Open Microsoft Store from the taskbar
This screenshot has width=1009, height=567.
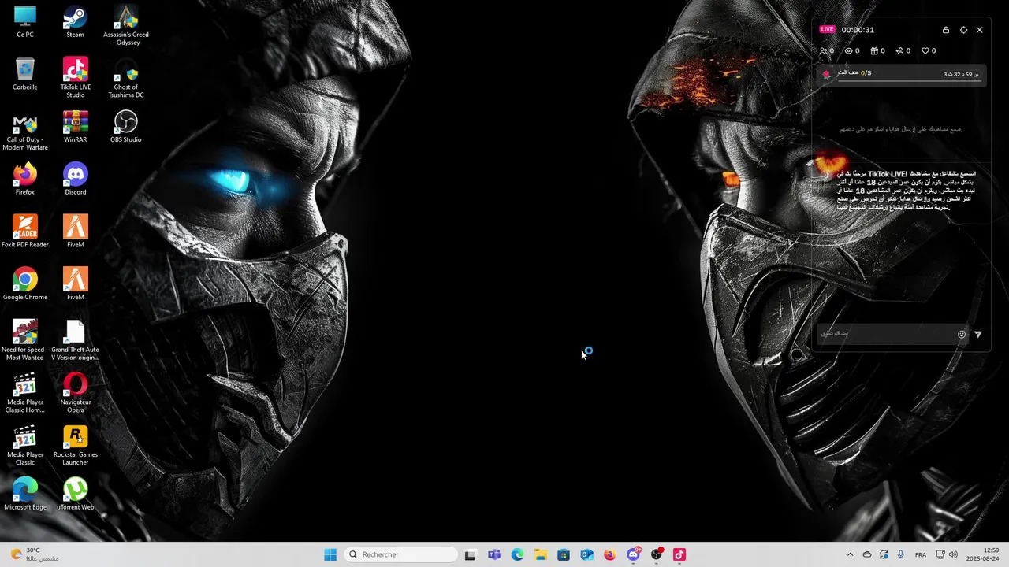coord(564,554)
